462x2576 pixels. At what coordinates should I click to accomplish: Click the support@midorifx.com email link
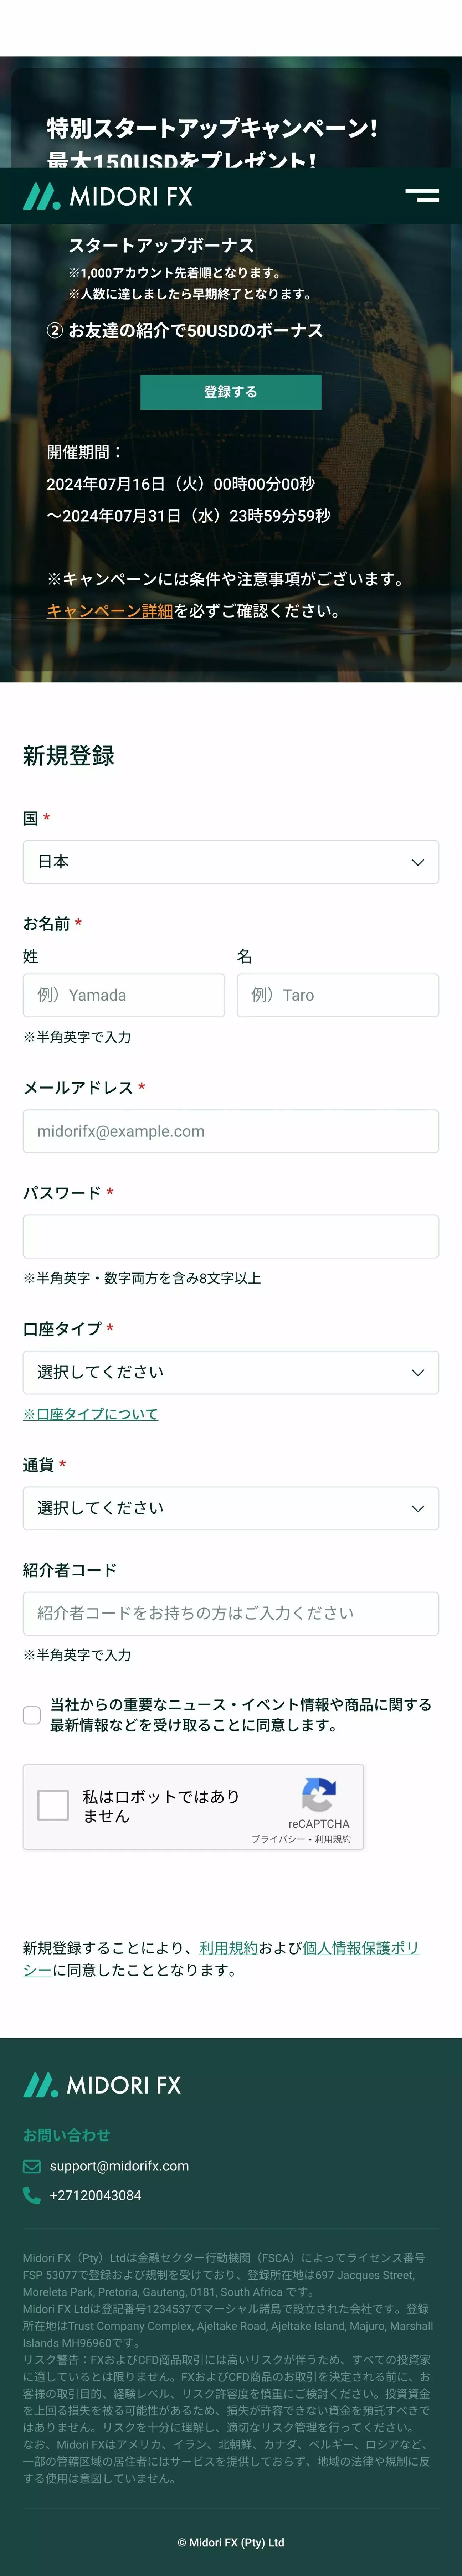(119, 2166)
